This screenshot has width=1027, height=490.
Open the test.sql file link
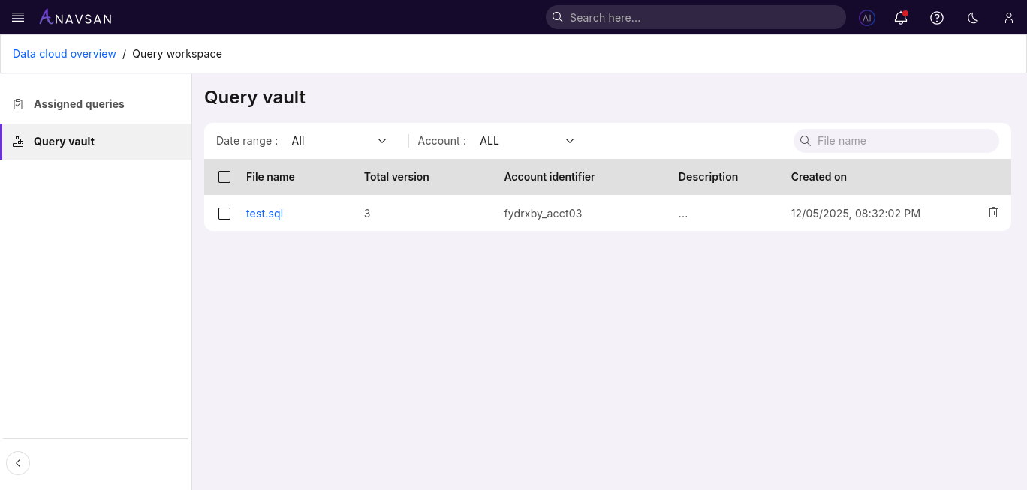pyautogui.click(x=264, y=213)
